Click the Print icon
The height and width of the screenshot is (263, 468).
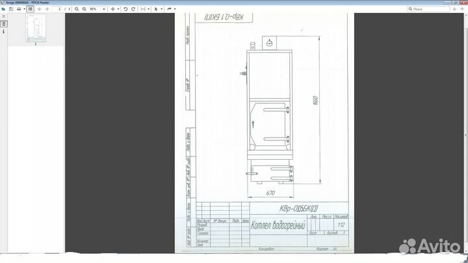[19, 9]
